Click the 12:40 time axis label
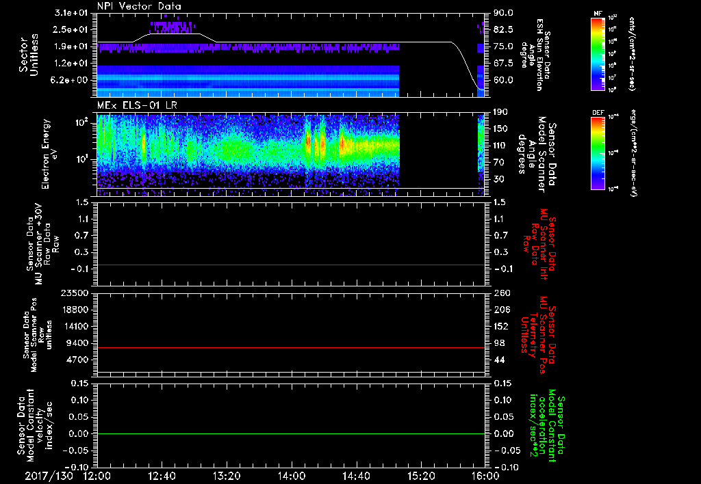The image size is (701, 484). pos(162,475)
